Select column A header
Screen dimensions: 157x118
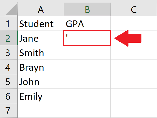[x=41, y=9]
